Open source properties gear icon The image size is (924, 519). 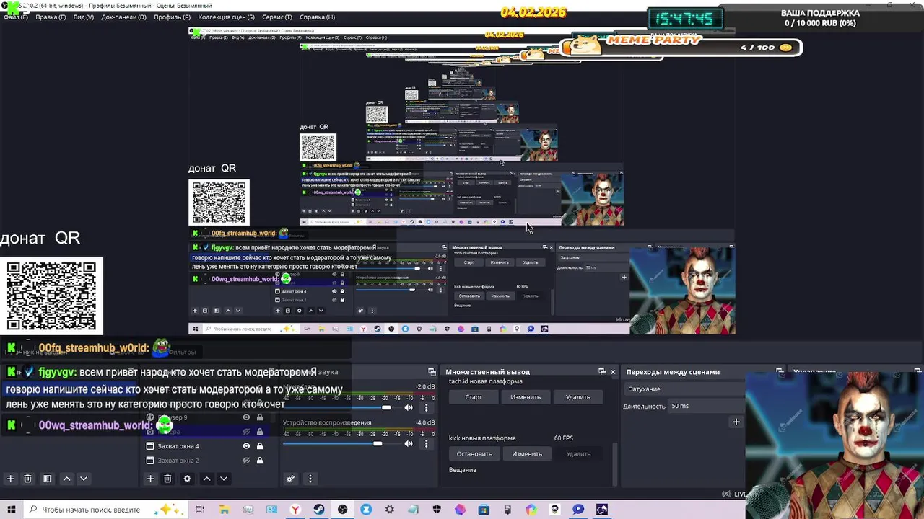click(187, 479)
